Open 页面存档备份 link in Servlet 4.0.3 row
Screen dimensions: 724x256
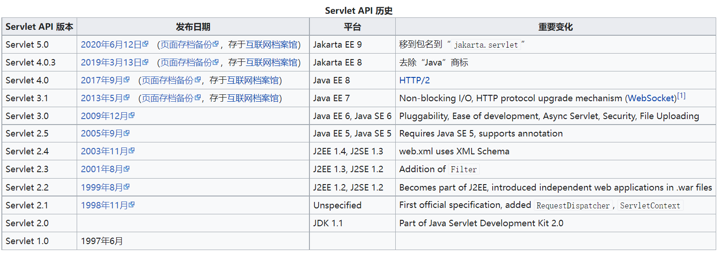click(186, 63)
